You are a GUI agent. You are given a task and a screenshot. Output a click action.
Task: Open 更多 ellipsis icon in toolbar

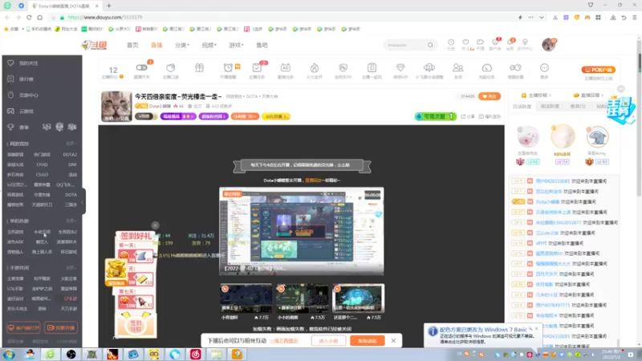(544, 68)
